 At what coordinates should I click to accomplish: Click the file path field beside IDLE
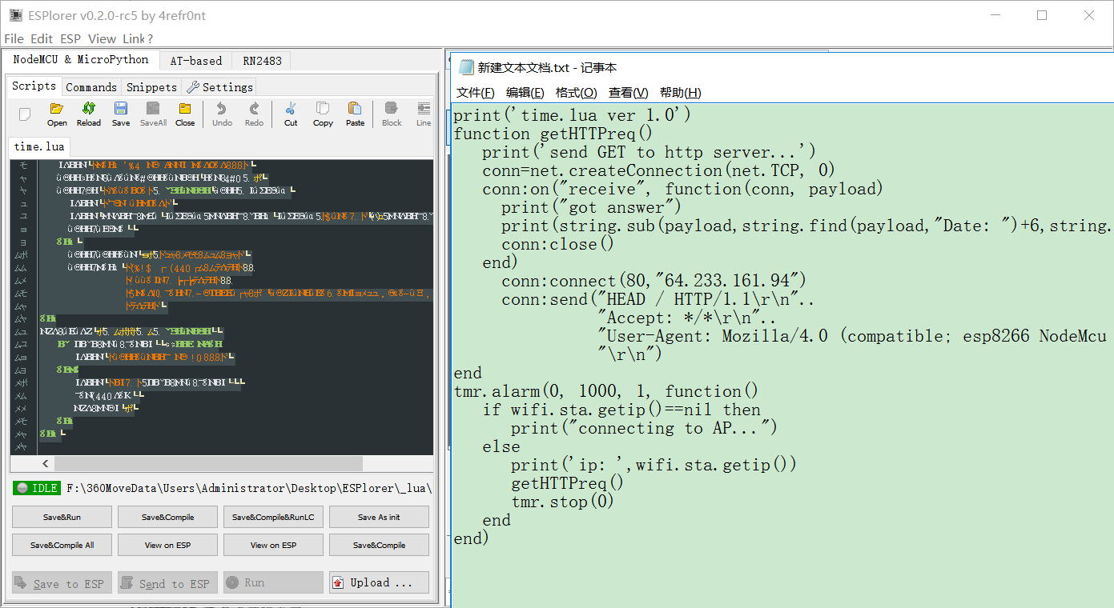(249, 488)
